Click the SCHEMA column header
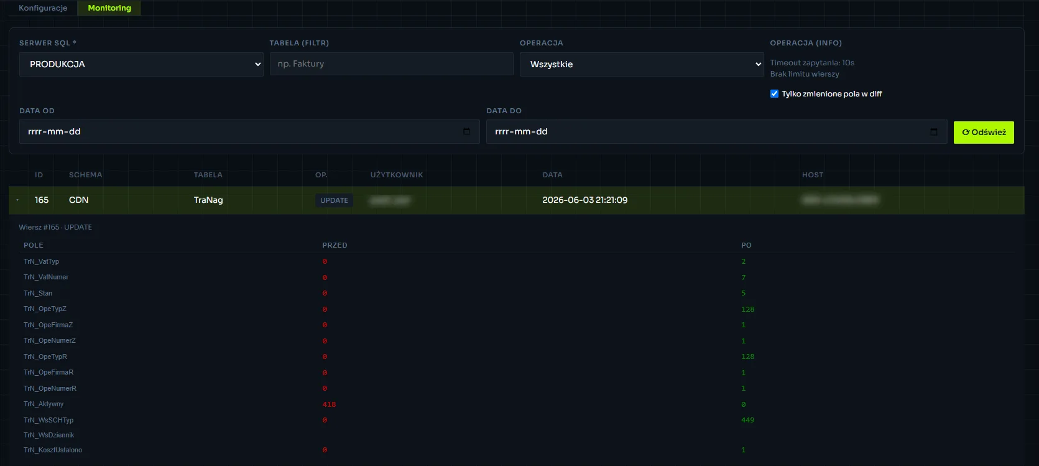The width and height of the screenshot is (1039, 466). 85,175
